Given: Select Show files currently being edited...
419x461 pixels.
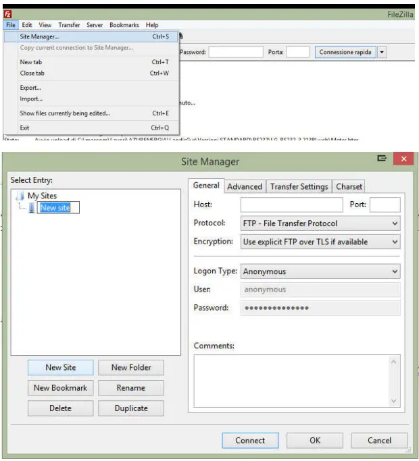Looking at the screenshot, I should click(91, 113).
